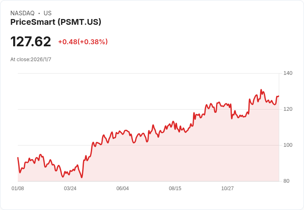Open the PriceSmart (PSMT.US) title
Viewport: 304px width, 210px height.
[x=56, y=22]
